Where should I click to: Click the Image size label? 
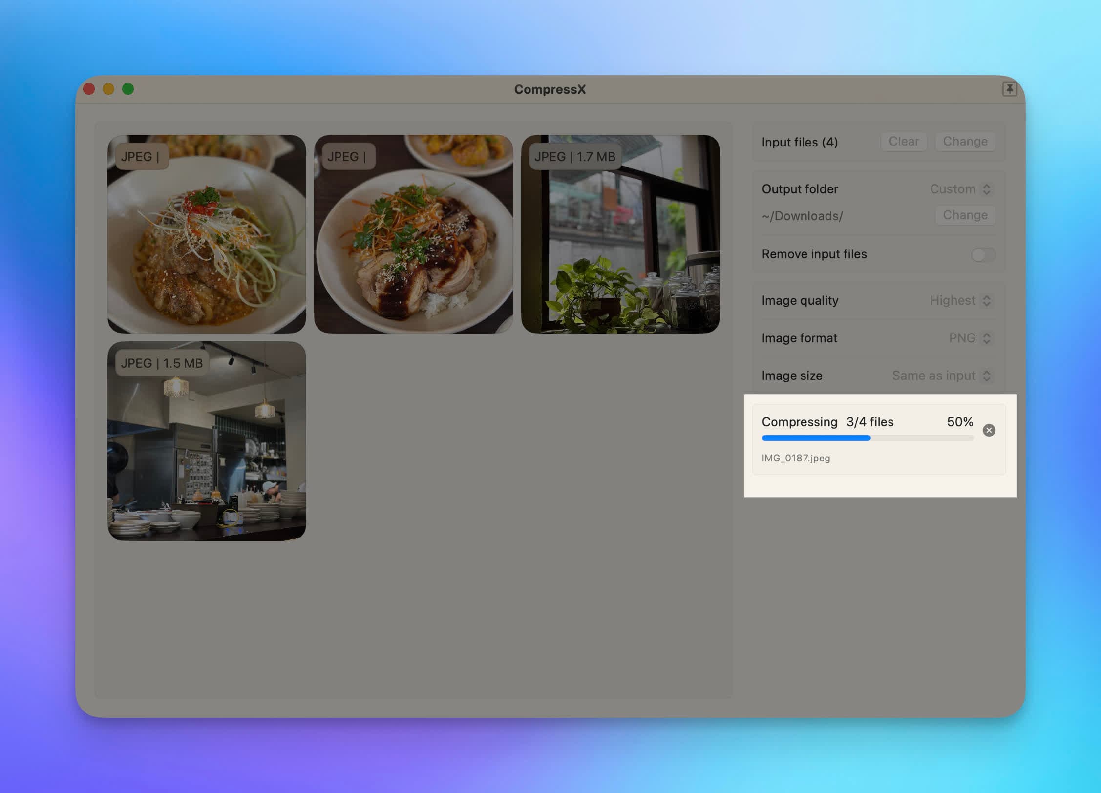792,376
